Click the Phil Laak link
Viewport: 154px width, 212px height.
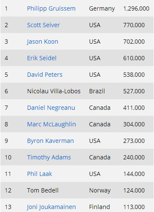tap(40, 174)
